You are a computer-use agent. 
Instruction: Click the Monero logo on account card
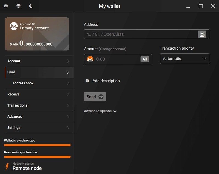[14, 26]
